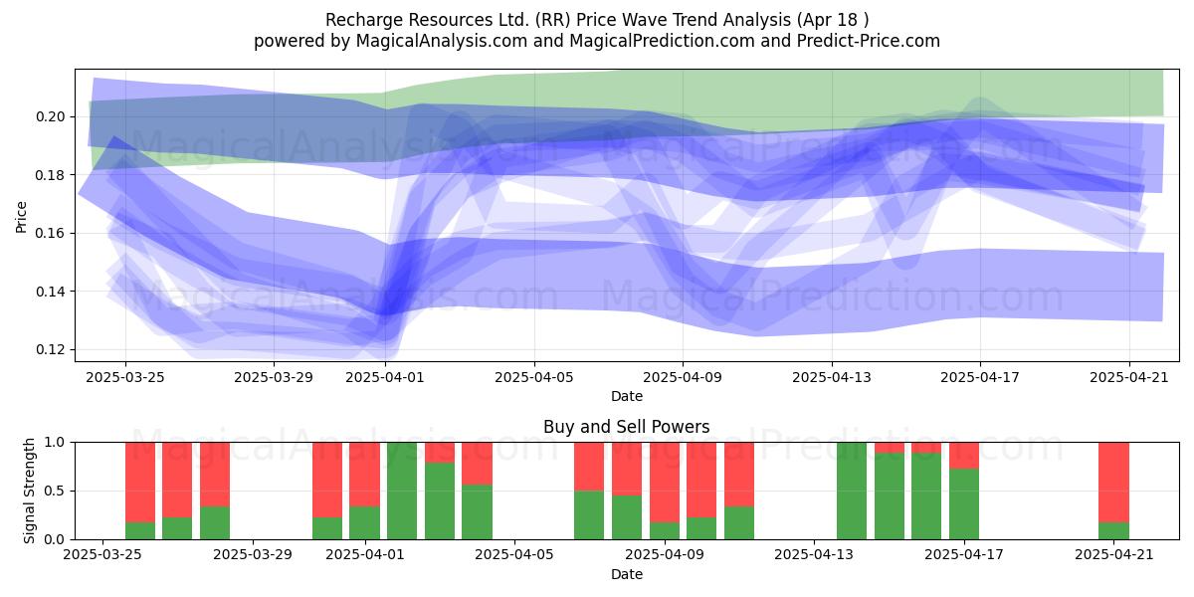Screen dimensions: 1194x597
Task: Click the 2025-04-01 tick under the price chart
Action: (x=386, y=377)
